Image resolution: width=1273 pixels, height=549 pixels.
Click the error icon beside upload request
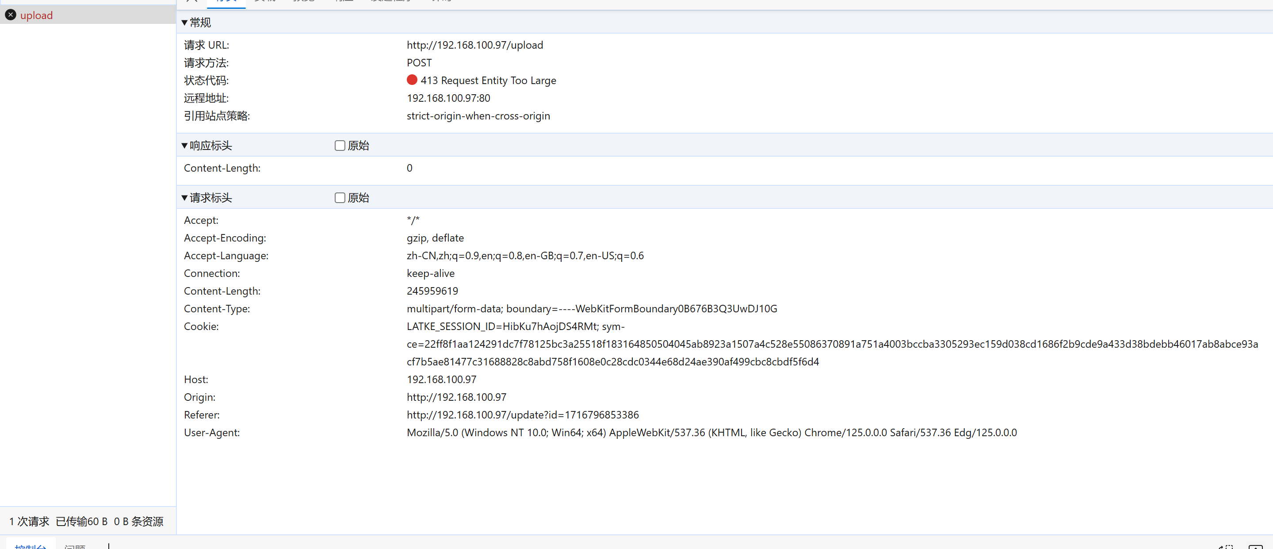coord(10,15)
